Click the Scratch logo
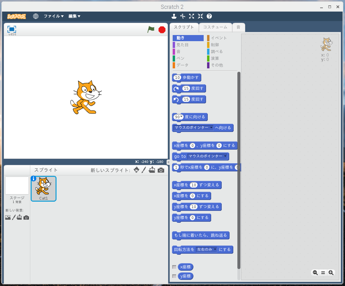Image resolution: width=345 pixels, height=286 pixels. click(16, 16)
